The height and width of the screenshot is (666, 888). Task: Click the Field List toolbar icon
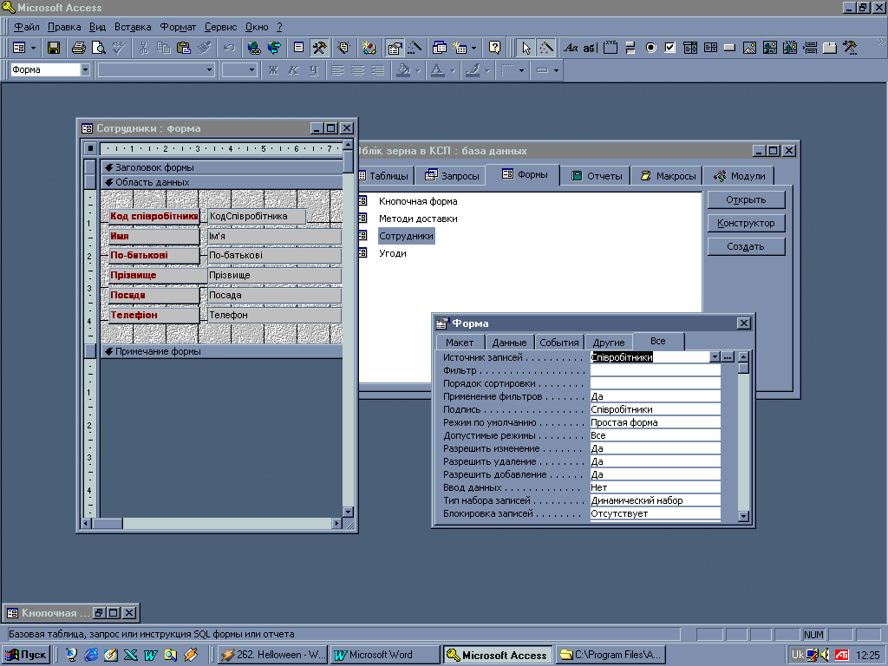[x=298, y=48]
